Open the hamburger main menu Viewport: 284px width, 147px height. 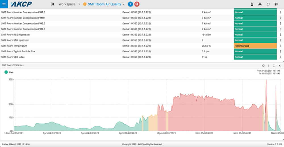[4, 4]
